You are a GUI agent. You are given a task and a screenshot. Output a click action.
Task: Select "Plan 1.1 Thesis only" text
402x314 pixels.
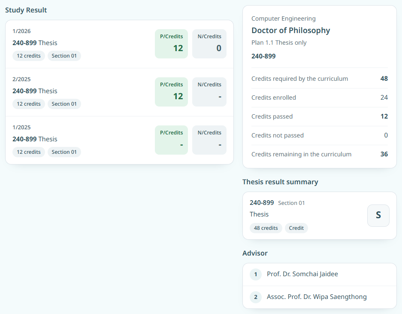(279, 43)
